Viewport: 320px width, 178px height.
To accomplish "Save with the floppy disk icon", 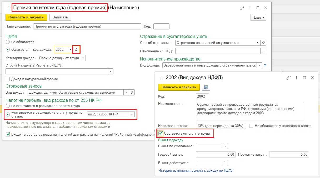I will (x=206, y=87).
